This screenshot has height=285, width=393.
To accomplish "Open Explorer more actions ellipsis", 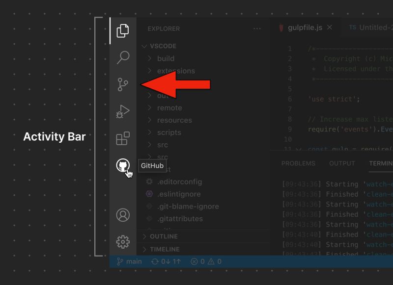I will [x=257, y=28].
